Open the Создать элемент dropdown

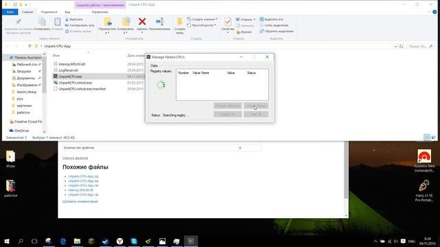202,19
